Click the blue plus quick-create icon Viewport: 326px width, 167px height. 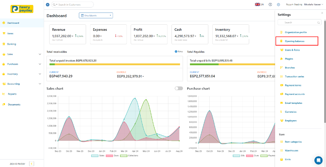pyautogui.click(x=48, y=5)
